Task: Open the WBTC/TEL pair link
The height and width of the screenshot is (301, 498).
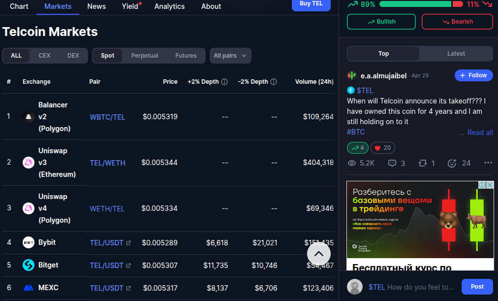Action: [107, 117]
